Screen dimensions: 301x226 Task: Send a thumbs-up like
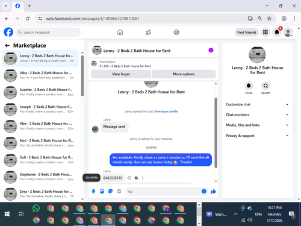tap(213, 191)
